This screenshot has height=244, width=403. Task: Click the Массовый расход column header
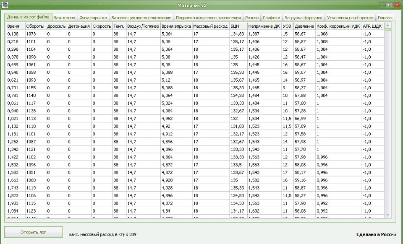click(x=211, y=26)
